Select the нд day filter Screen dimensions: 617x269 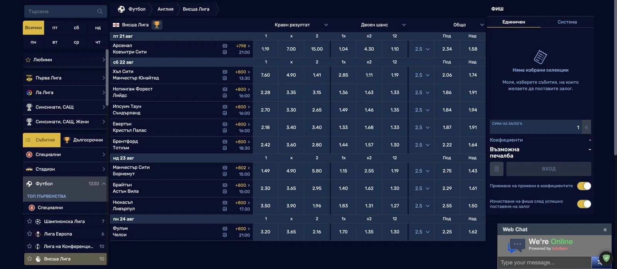[98, 28]
